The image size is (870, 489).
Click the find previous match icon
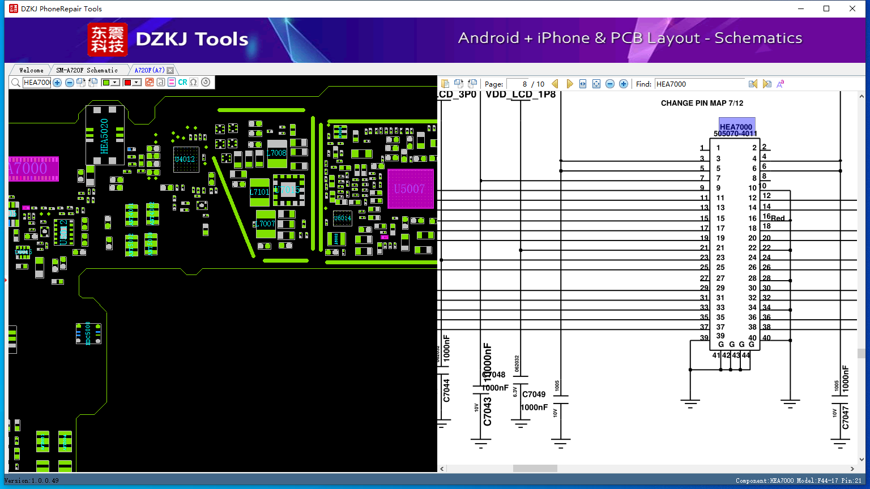[753, 84]
